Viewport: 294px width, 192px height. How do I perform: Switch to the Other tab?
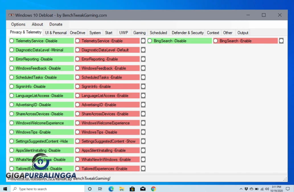[228, 33]
